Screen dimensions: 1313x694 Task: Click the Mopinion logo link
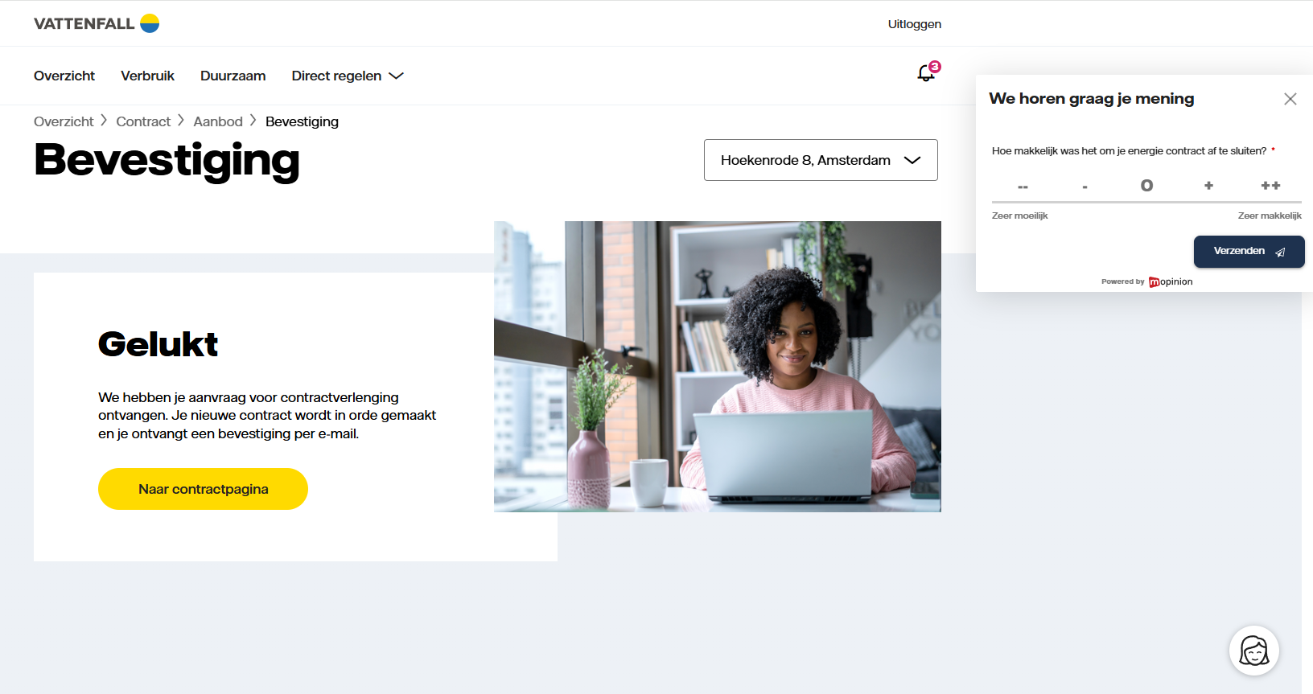coord(1171,281)
